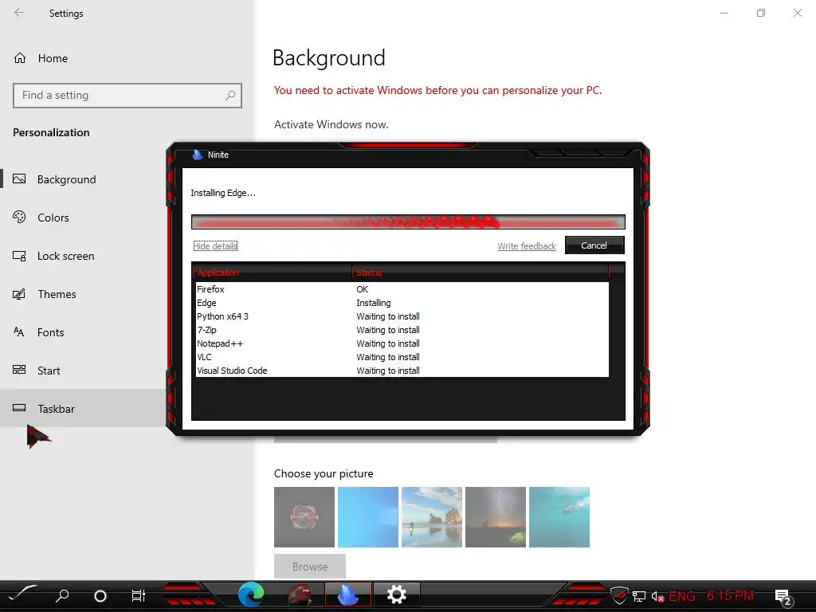This screenshot has height=612, width=816.
Task: Choose the red logo wallpaper thumbnail
Action: pos(304,516)
